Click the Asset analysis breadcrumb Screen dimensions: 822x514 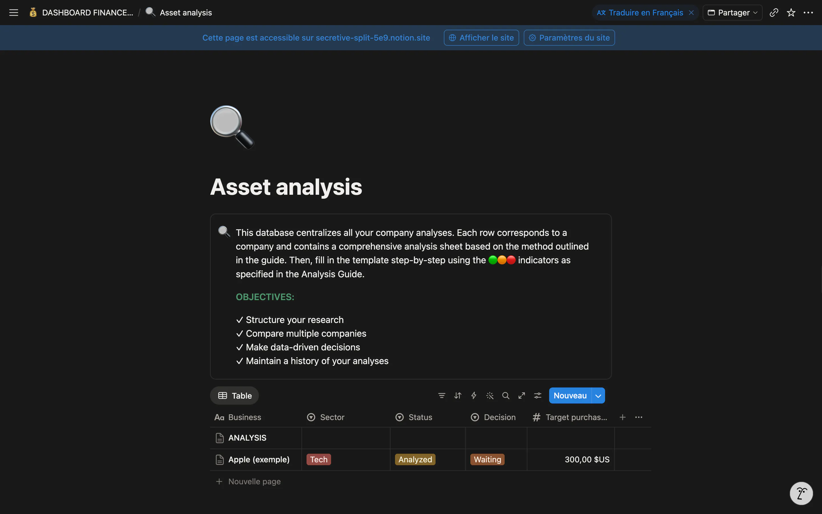pyautogui.click(x=186, y=13)
